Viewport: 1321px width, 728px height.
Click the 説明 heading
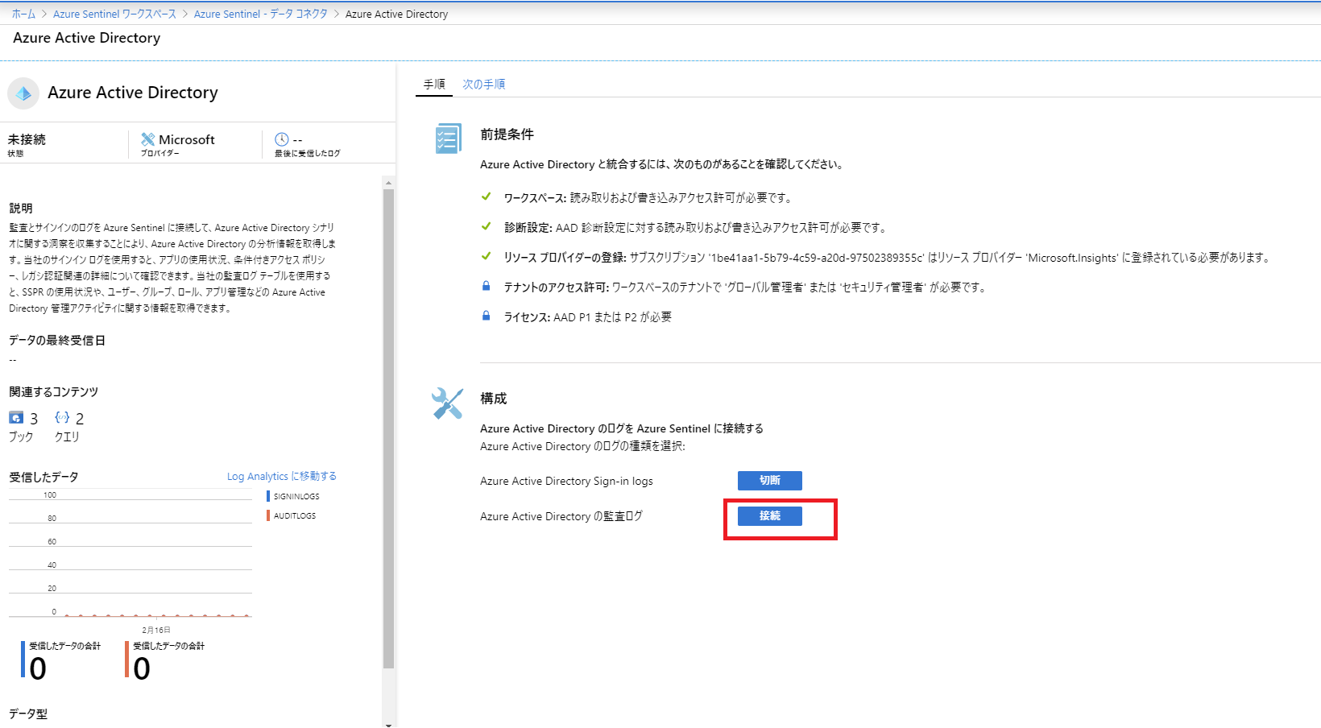[21, 209]
